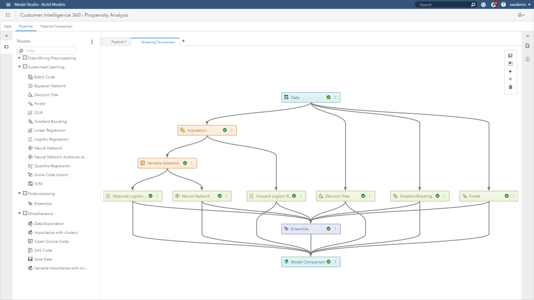Open Decision Tree node options menu
The width and height of the screenshot is (534, 300).
[x=369, y=196]
